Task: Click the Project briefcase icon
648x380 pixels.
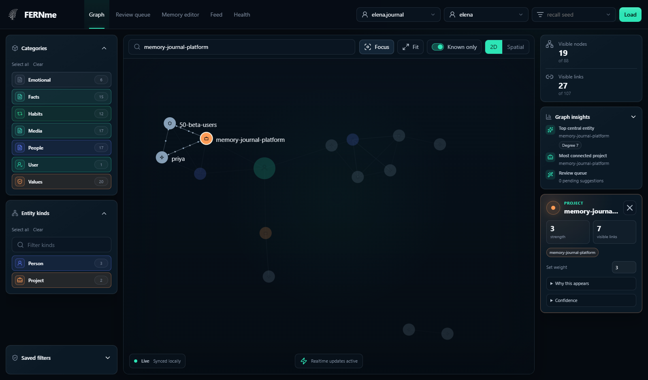Action: [x=20, y=280]
